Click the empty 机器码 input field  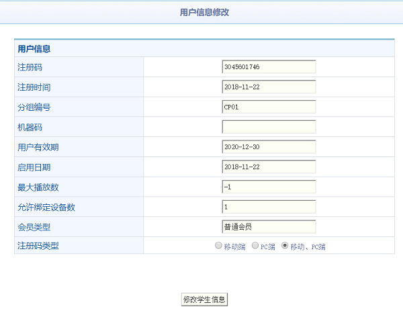[x=269, y=127]
